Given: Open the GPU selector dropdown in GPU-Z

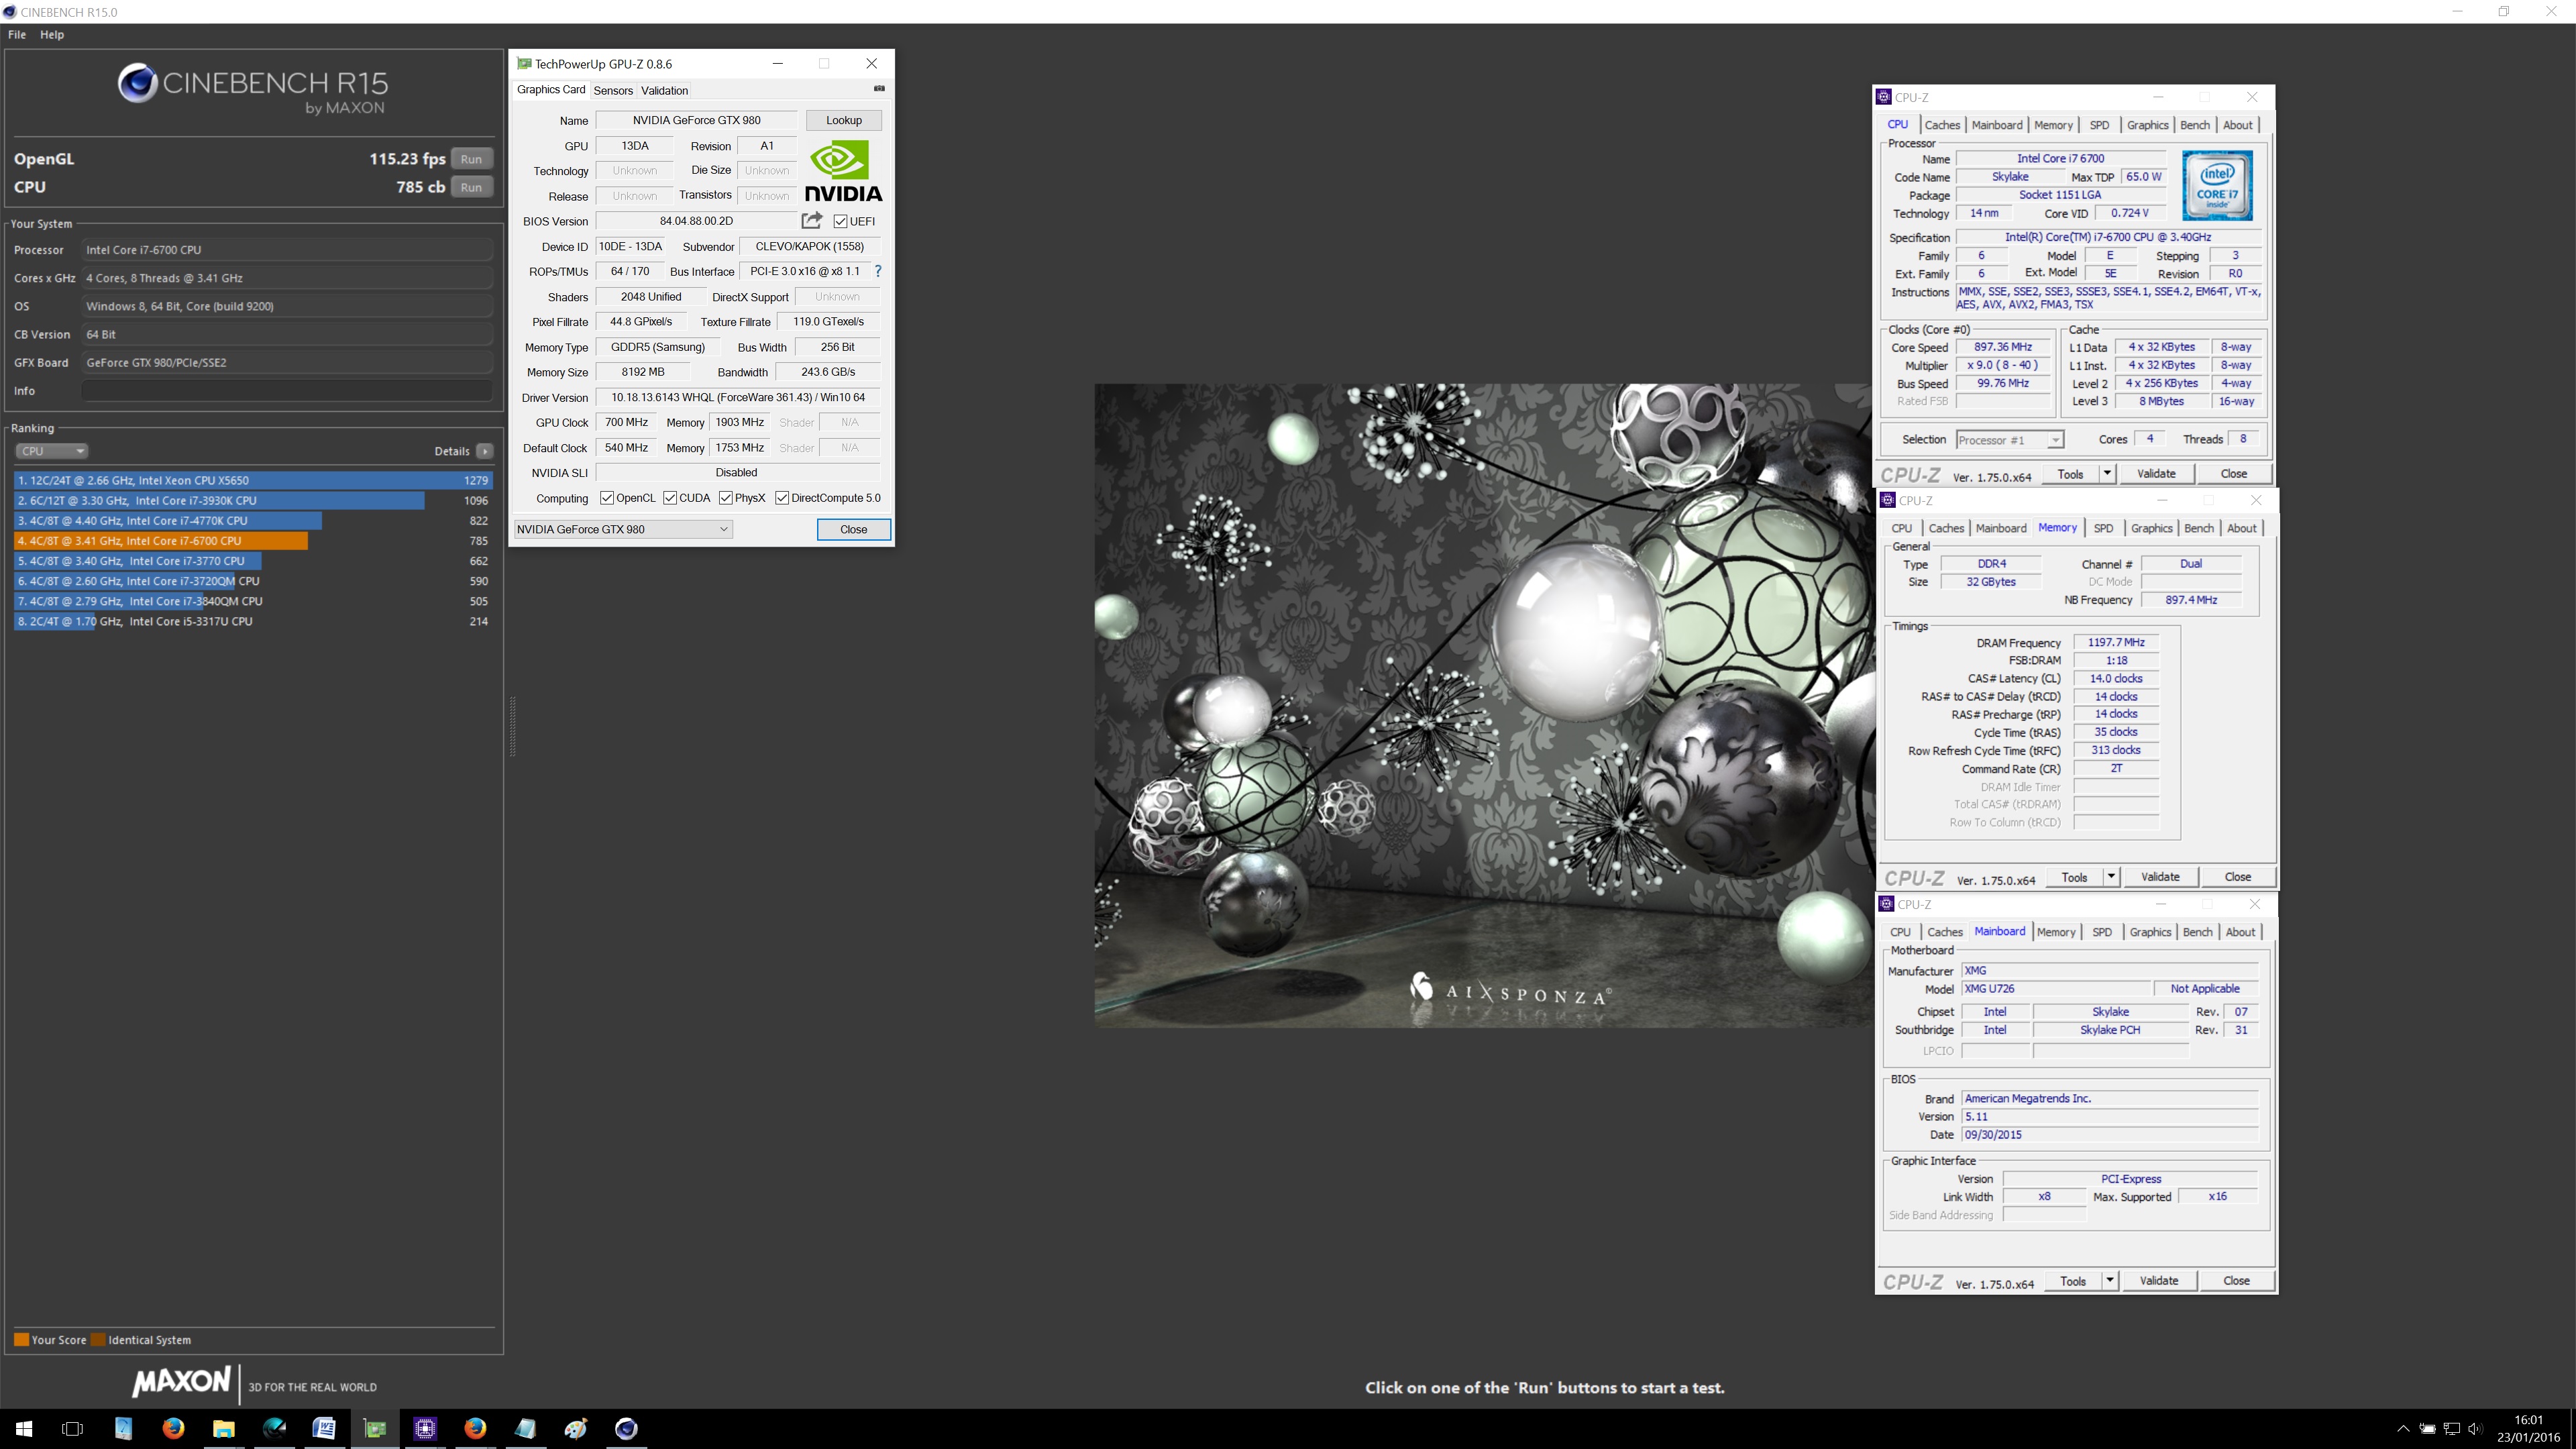Looking at the screenshot, I should coord(623,529).
